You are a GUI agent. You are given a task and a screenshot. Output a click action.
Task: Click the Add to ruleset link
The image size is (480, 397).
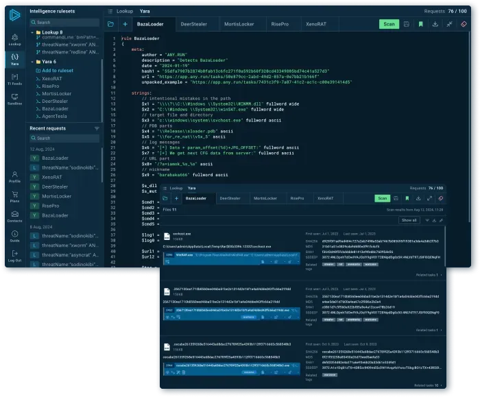pos(58,71)
